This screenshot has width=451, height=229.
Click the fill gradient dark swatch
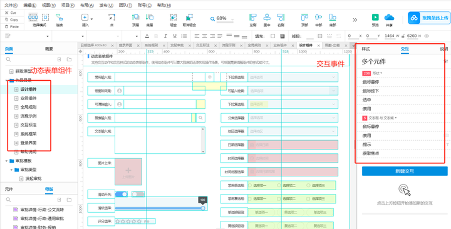point(282,36)
